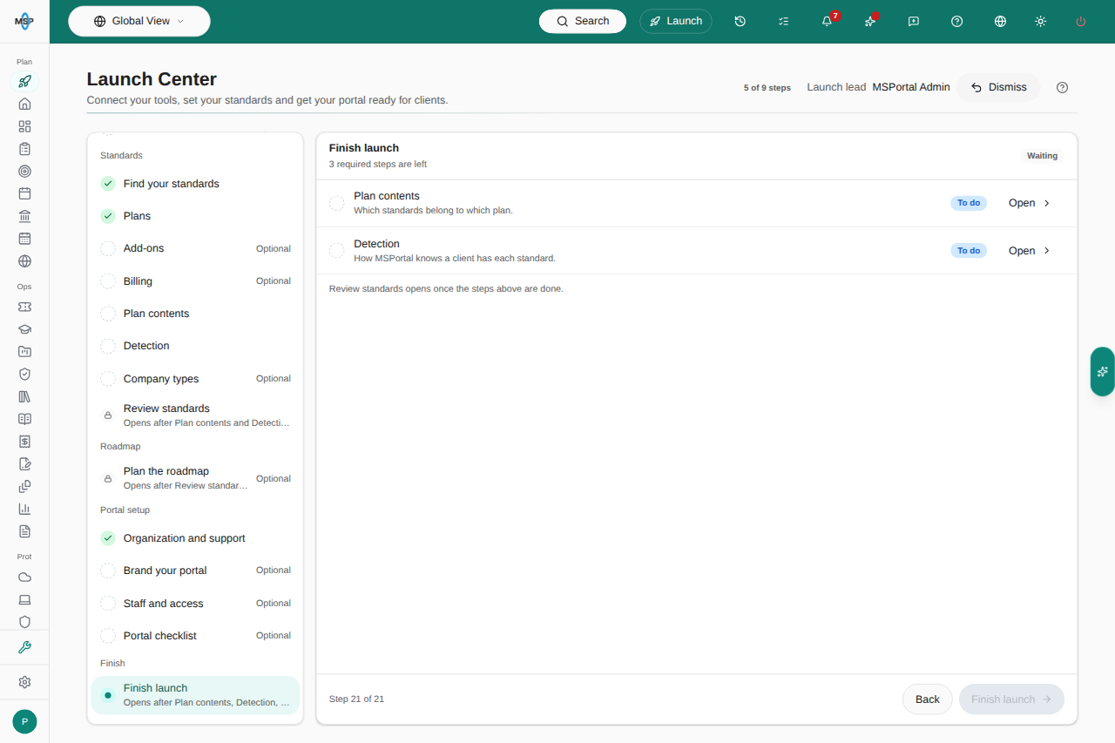
Task: Select the Find your standards step
Action: point(195,184)
